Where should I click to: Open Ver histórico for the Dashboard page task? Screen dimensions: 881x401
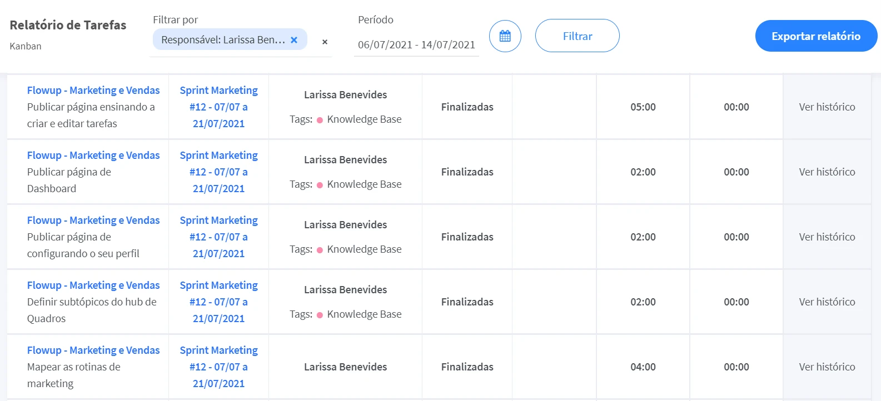coord(827,172)
